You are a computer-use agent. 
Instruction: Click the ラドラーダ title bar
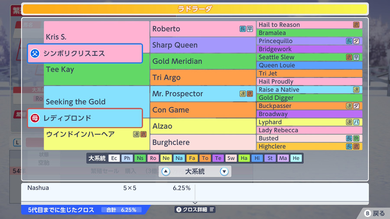pyautogui.click(x=195, y=9)
